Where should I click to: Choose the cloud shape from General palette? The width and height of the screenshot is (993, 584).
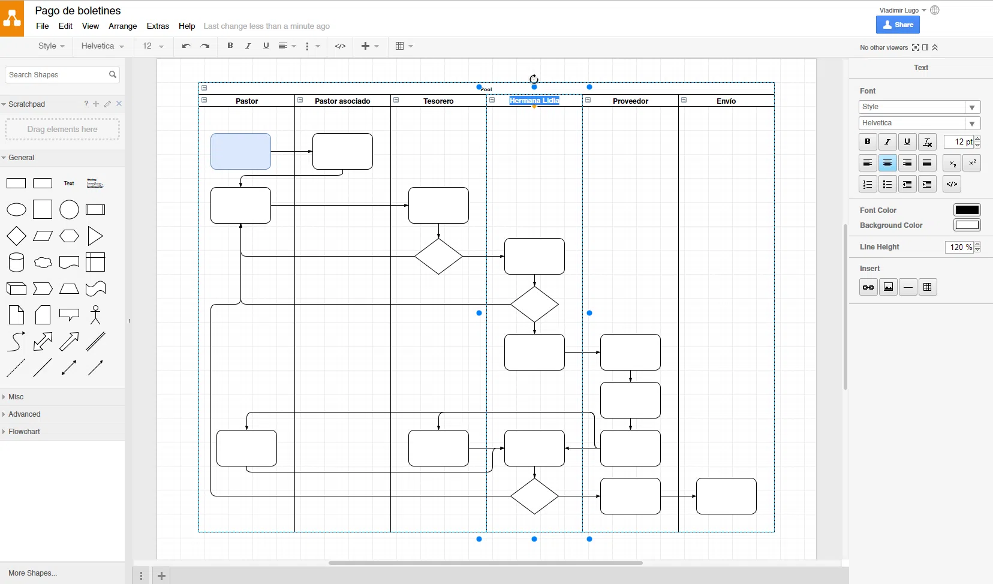coord(43,263)
